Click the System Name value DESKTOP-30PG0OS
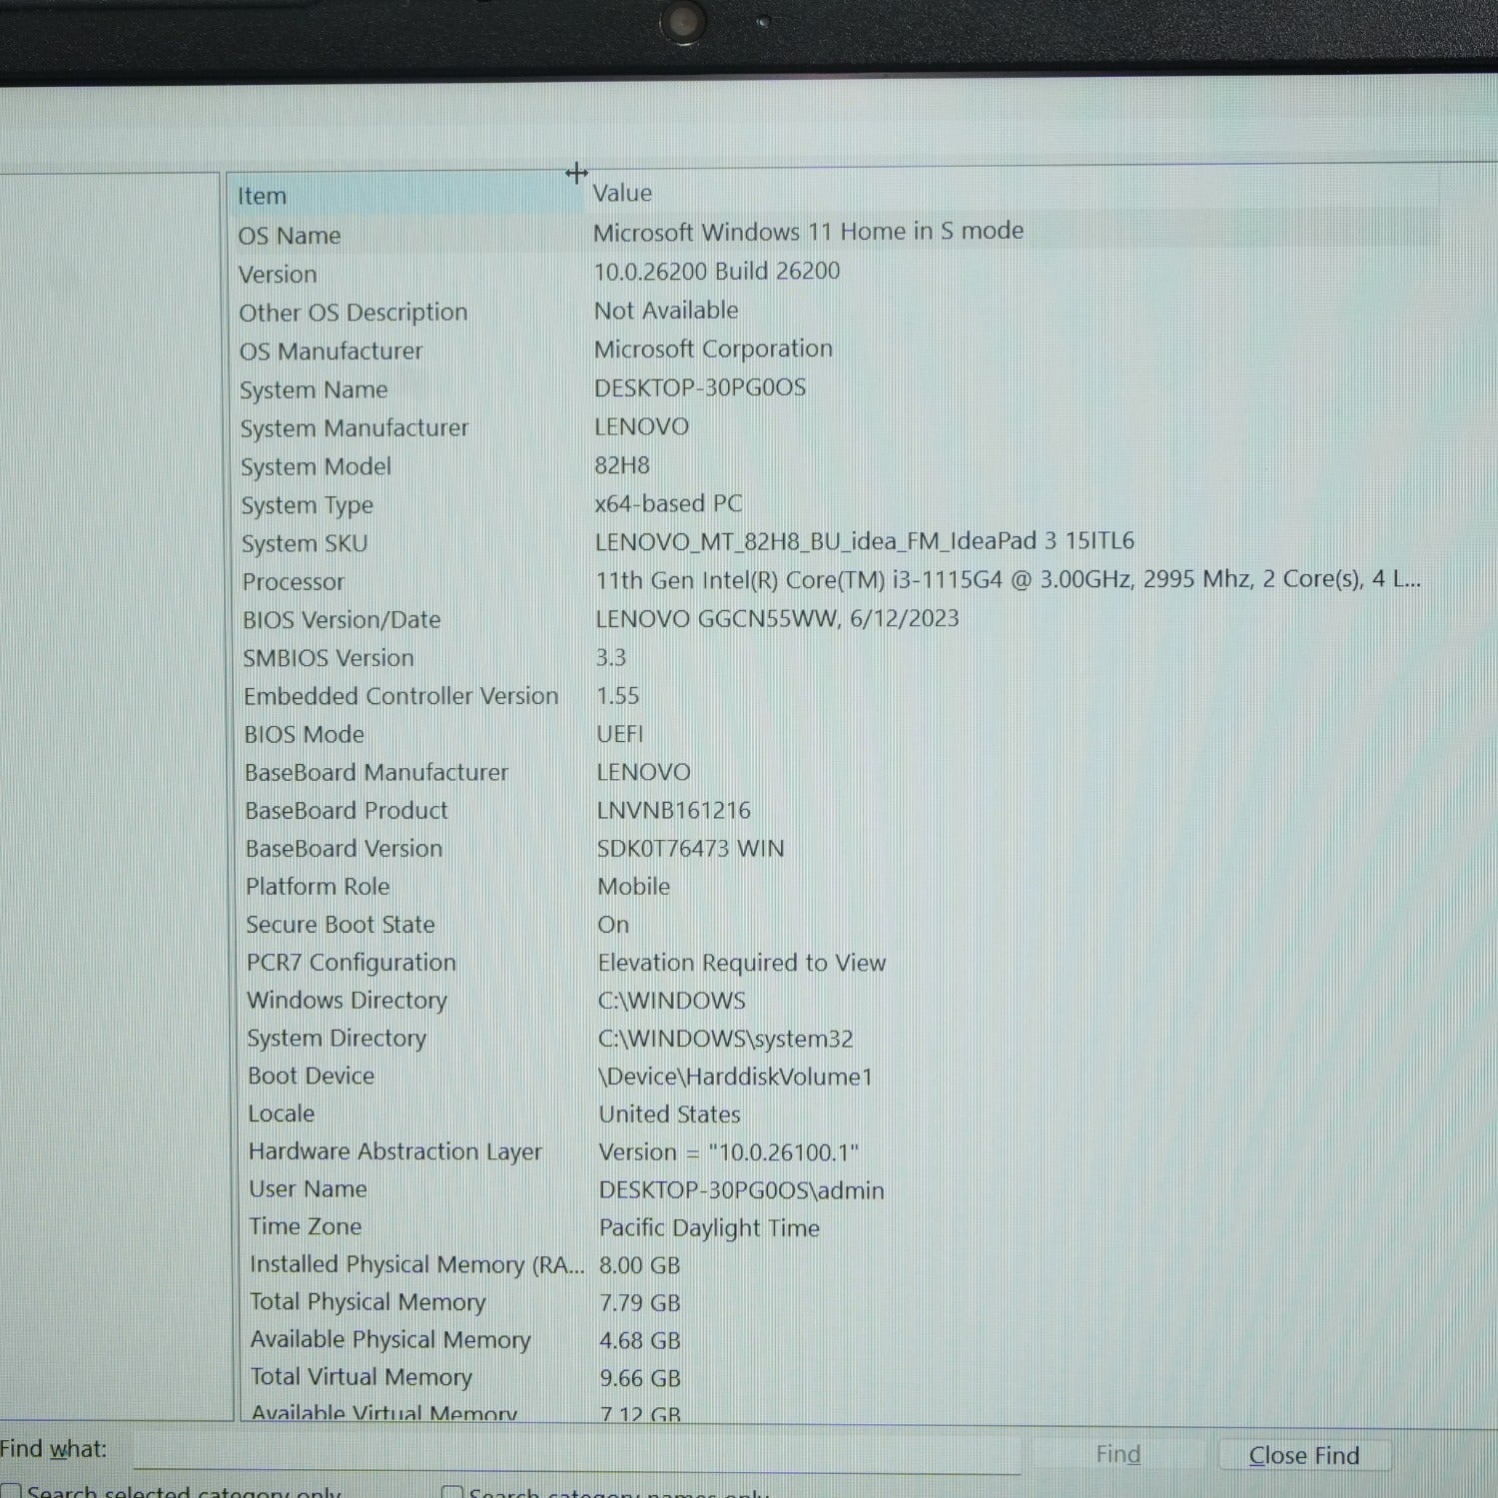 click(x=700, y=387)
